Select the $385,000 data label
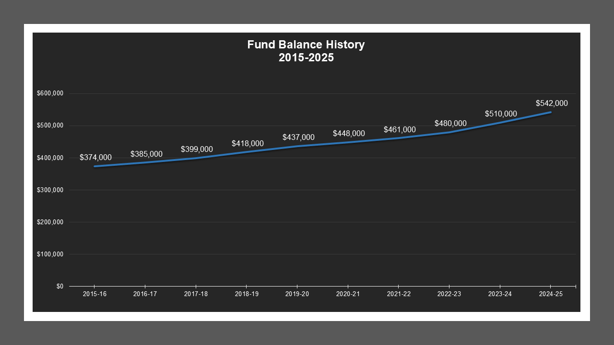614x345 pixels. coord(146,154)
